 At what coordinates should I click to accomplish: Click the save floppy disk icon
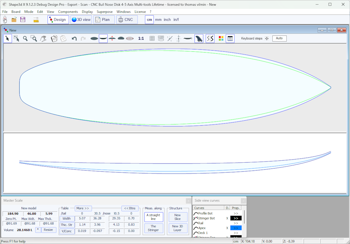[x=23, y=19]
